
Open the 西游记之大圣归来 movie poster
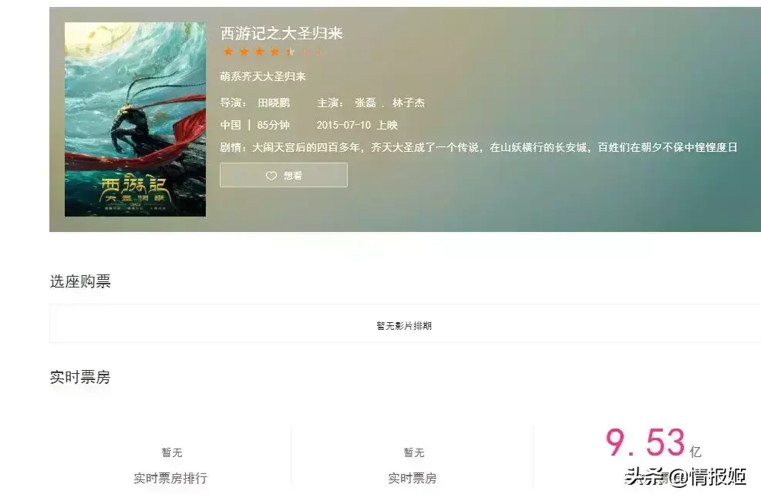(135, 119)
